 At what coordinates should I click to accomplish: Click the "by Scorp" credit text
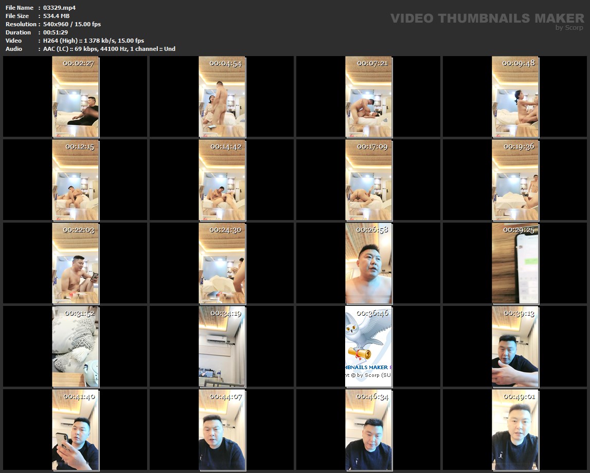569,28
